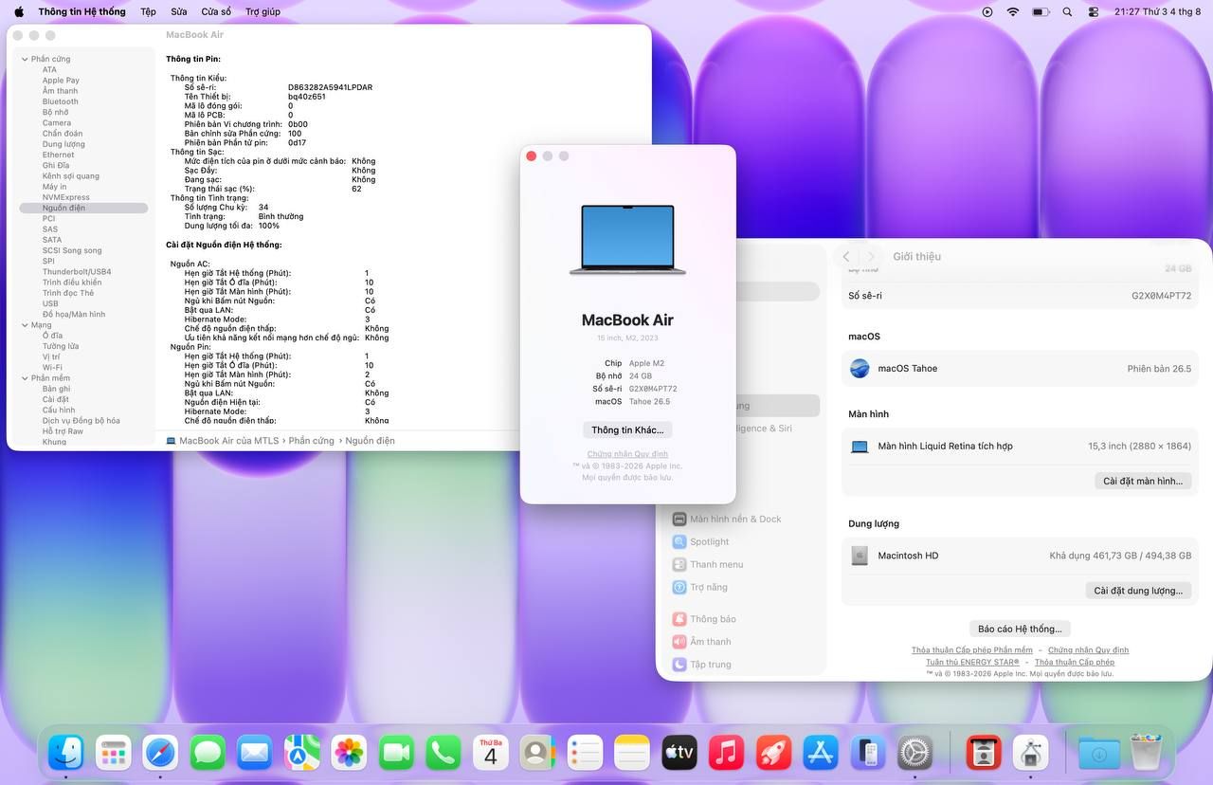Image resolution: width=1213 pixels, height=785 pixels.
Task: Select Thunderbolt/USB4 in the hardware list
Action: [77, 271]
